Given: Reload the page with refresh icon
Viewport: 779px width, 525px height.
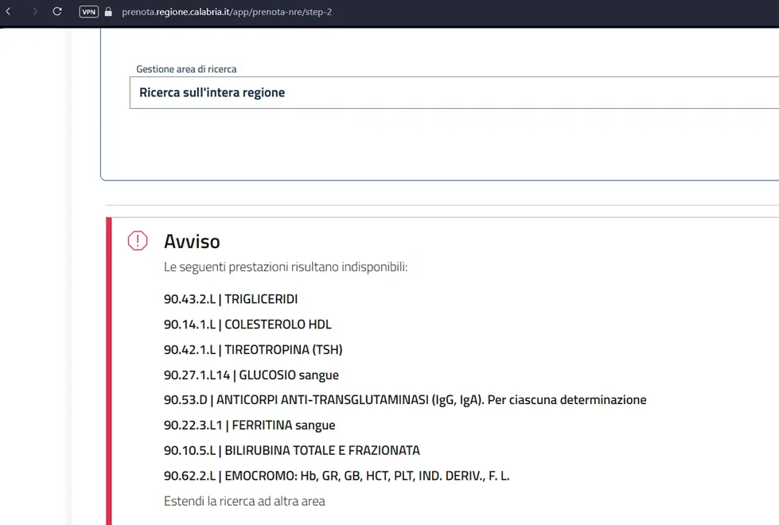Looking at the screenshot, I should pos(57,11).
